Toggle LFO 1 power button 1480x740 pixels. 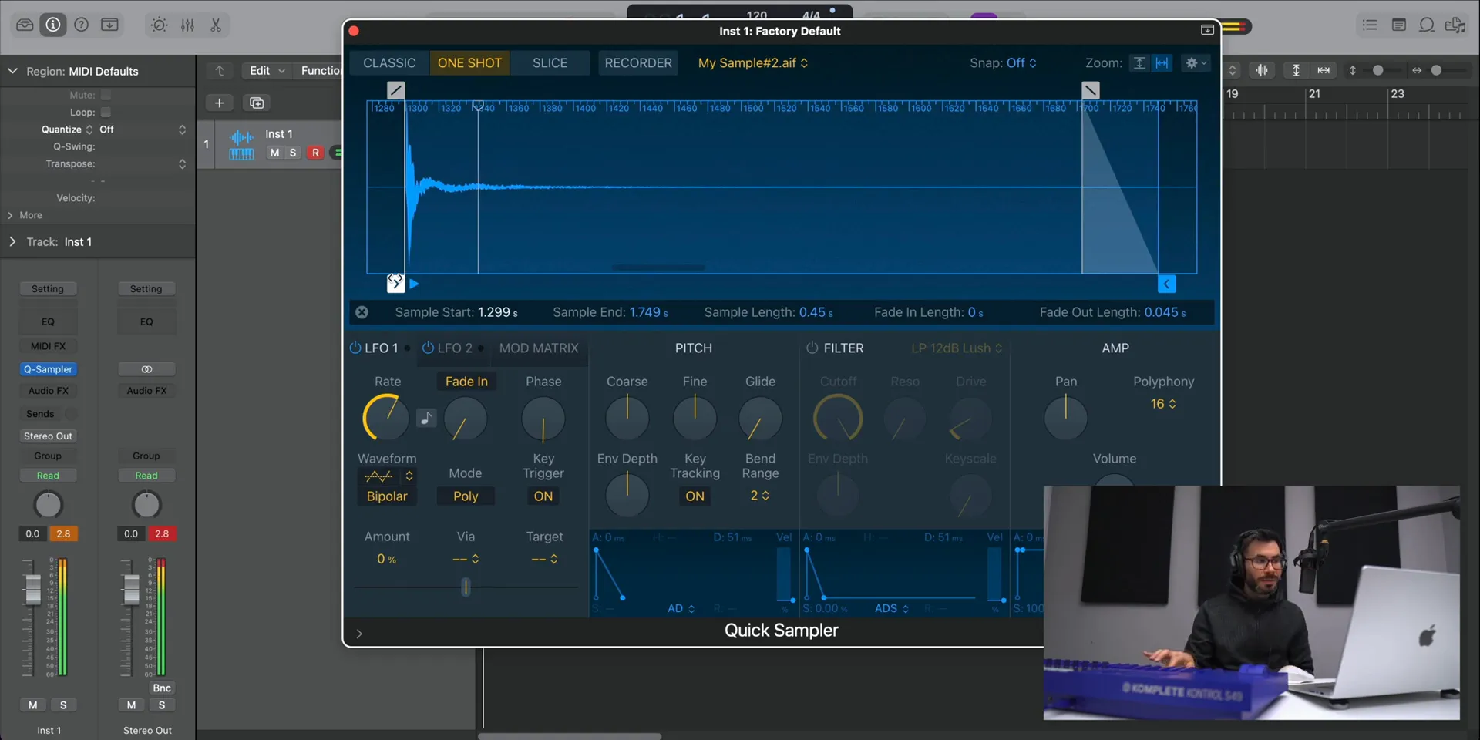tap(355, 348)
